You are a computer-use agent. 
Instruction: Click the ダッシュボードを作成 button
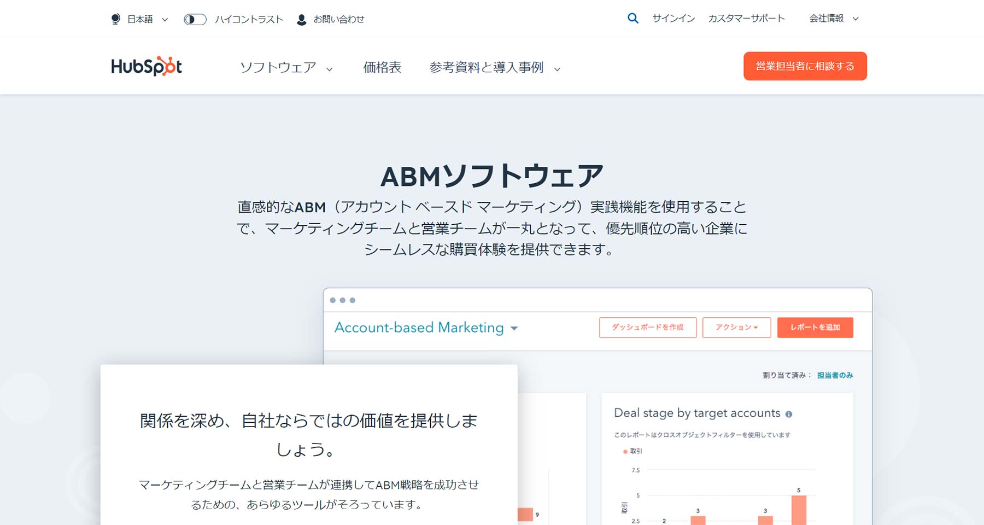(647, 328)
